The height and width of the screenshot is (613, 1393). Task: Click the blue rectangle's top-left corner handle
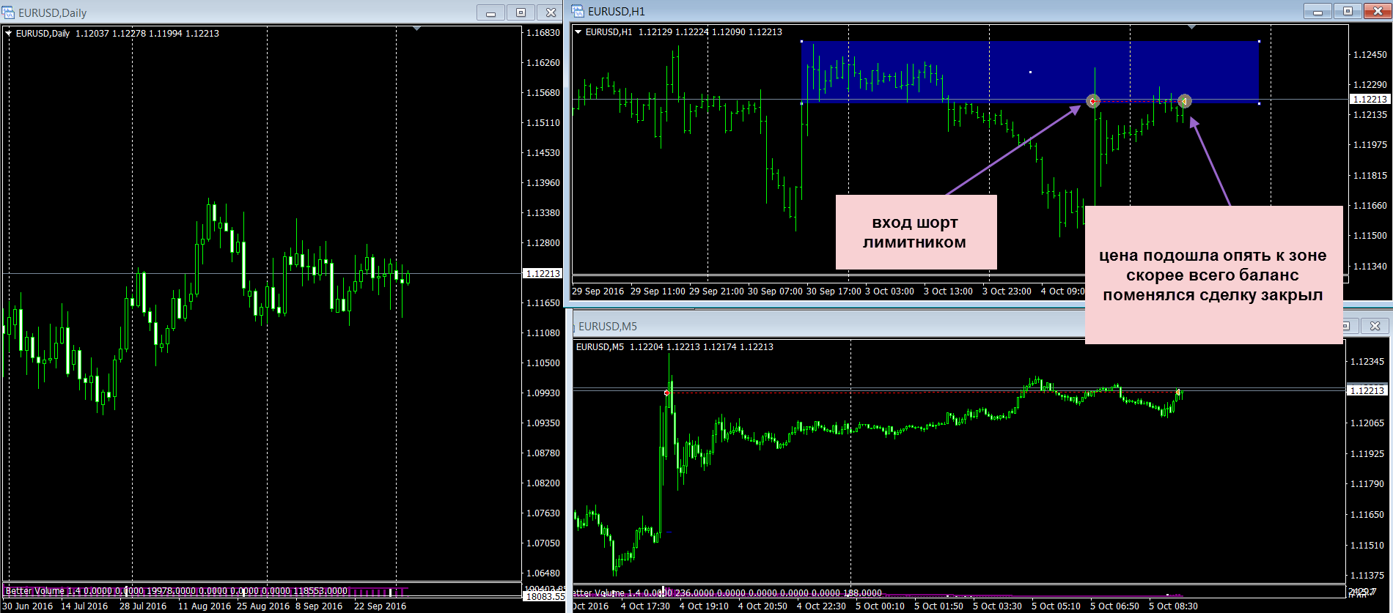(x=801, y=41)
